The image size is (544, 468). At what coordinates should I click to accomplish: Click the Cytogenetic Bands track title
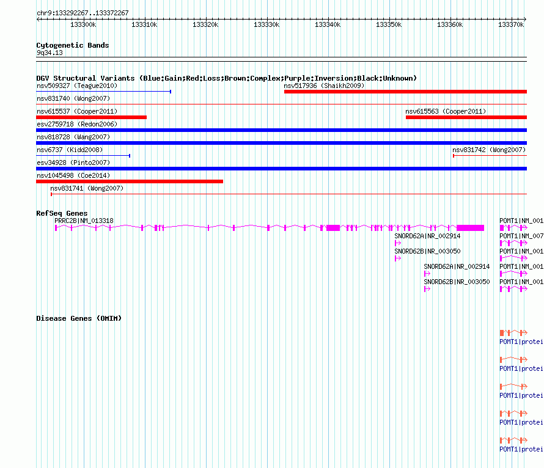coord(73,45)
